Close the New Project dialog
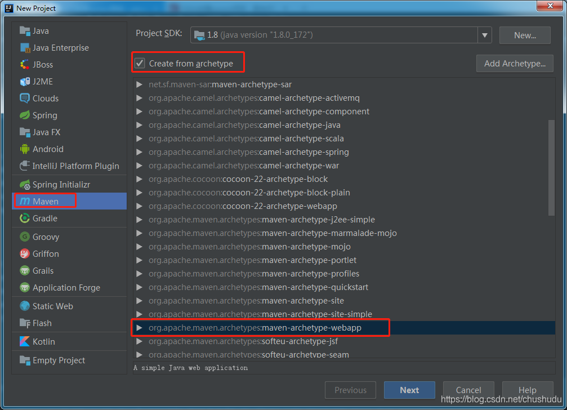This screenshot has width=567, height=410. pyautogui.click(x=550, y=6)
